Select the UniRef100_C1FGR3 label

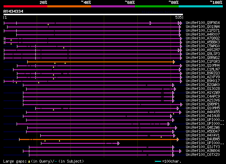tap(203, 62)
